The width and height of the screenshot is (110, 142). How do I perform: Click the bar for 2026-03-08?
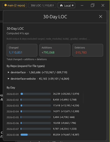(36, 135)
